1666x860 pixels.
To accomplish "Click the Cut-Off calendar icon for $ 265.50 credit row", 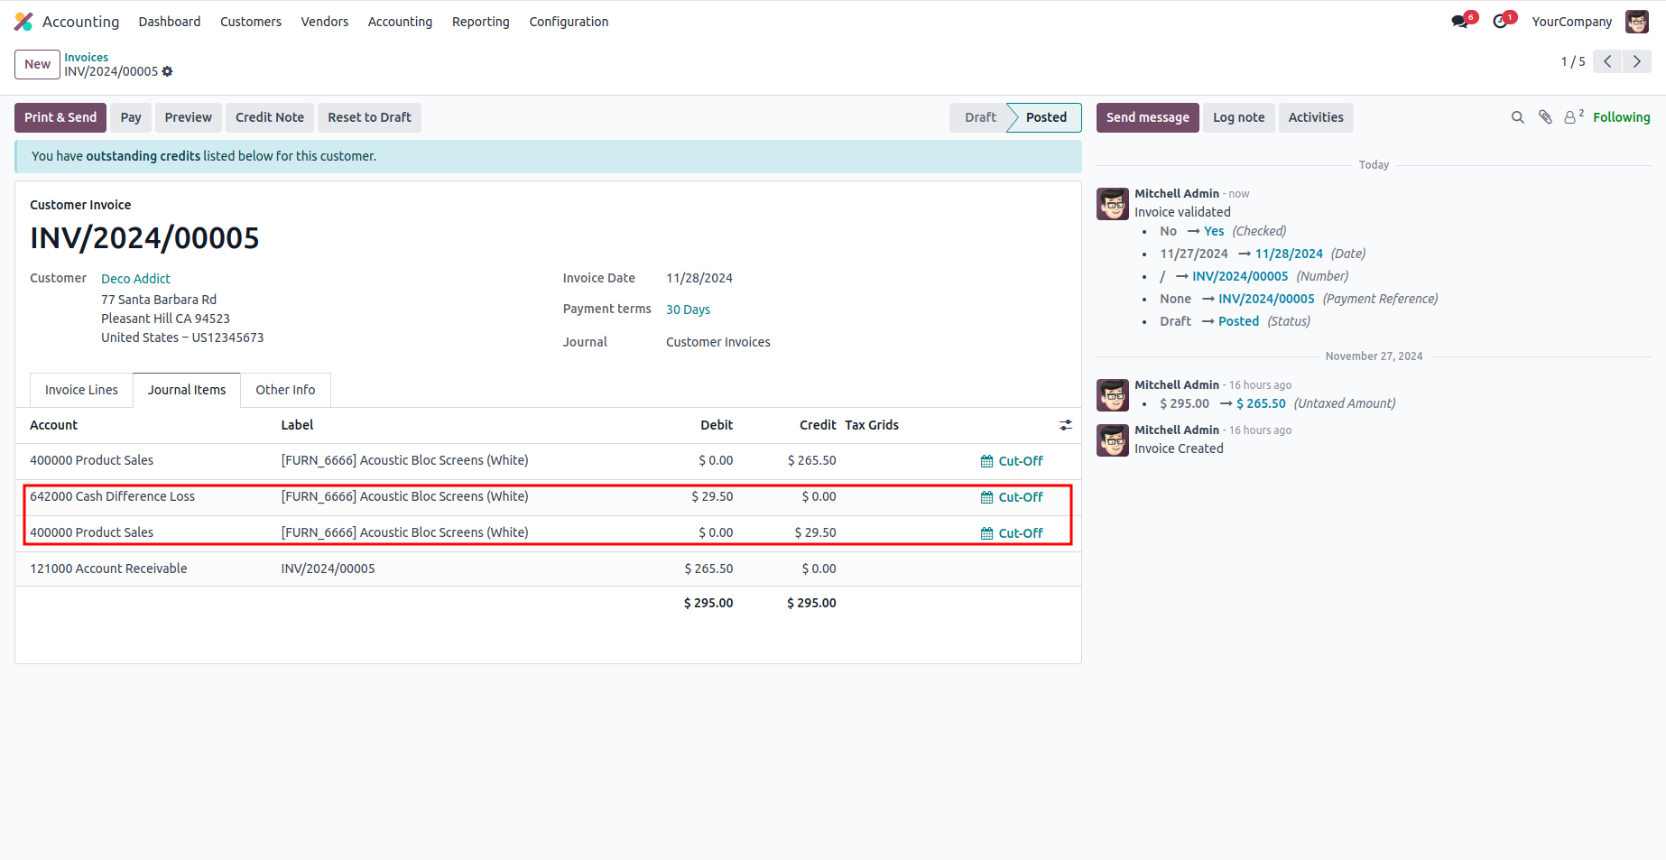I will (x=986, y=461).
